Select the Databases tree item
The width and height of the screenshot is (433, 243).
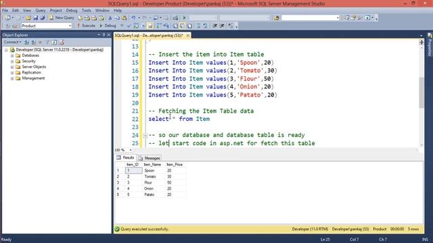30,55
